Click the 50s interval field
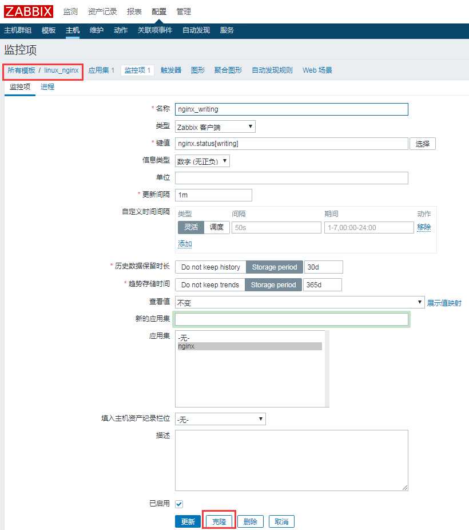 (x=276, y=227)
